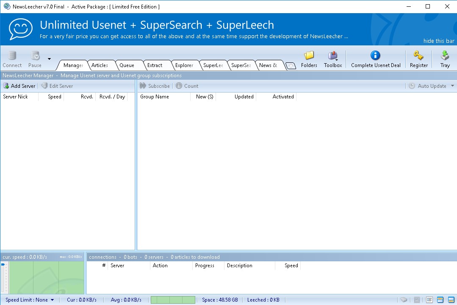
Task: Switch to the Manager tab
Action: [x=73, y=65]
